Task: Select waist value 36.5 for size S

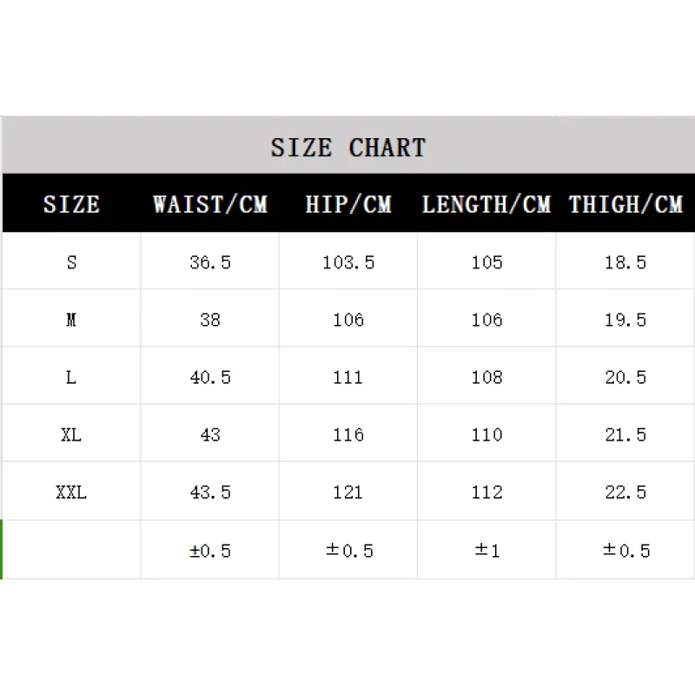Action: (x=210, y=261)
